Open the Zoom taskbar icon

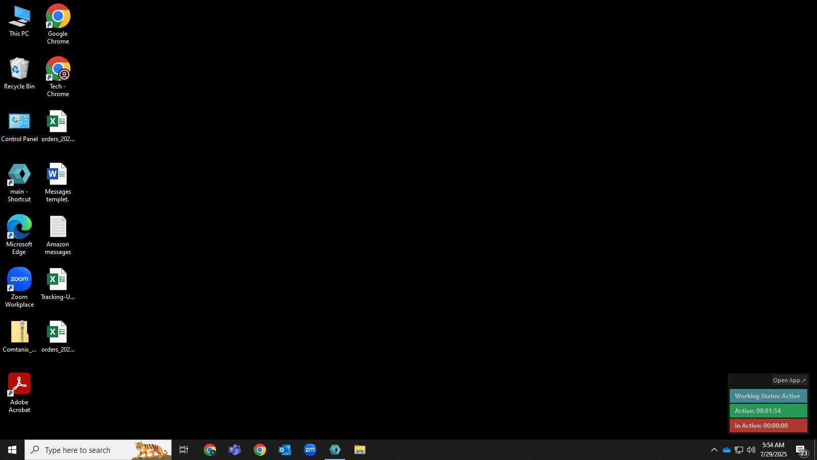pyautogui.click(x=310, y=450)
